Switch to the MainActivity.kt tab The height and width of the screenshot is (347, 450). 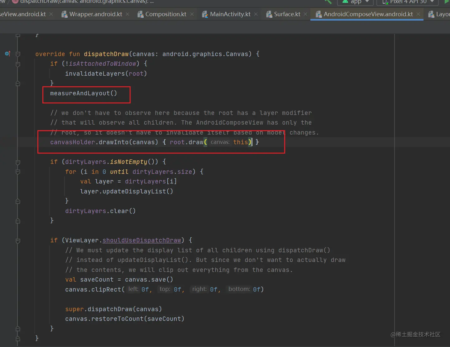[x=230, y=14]
